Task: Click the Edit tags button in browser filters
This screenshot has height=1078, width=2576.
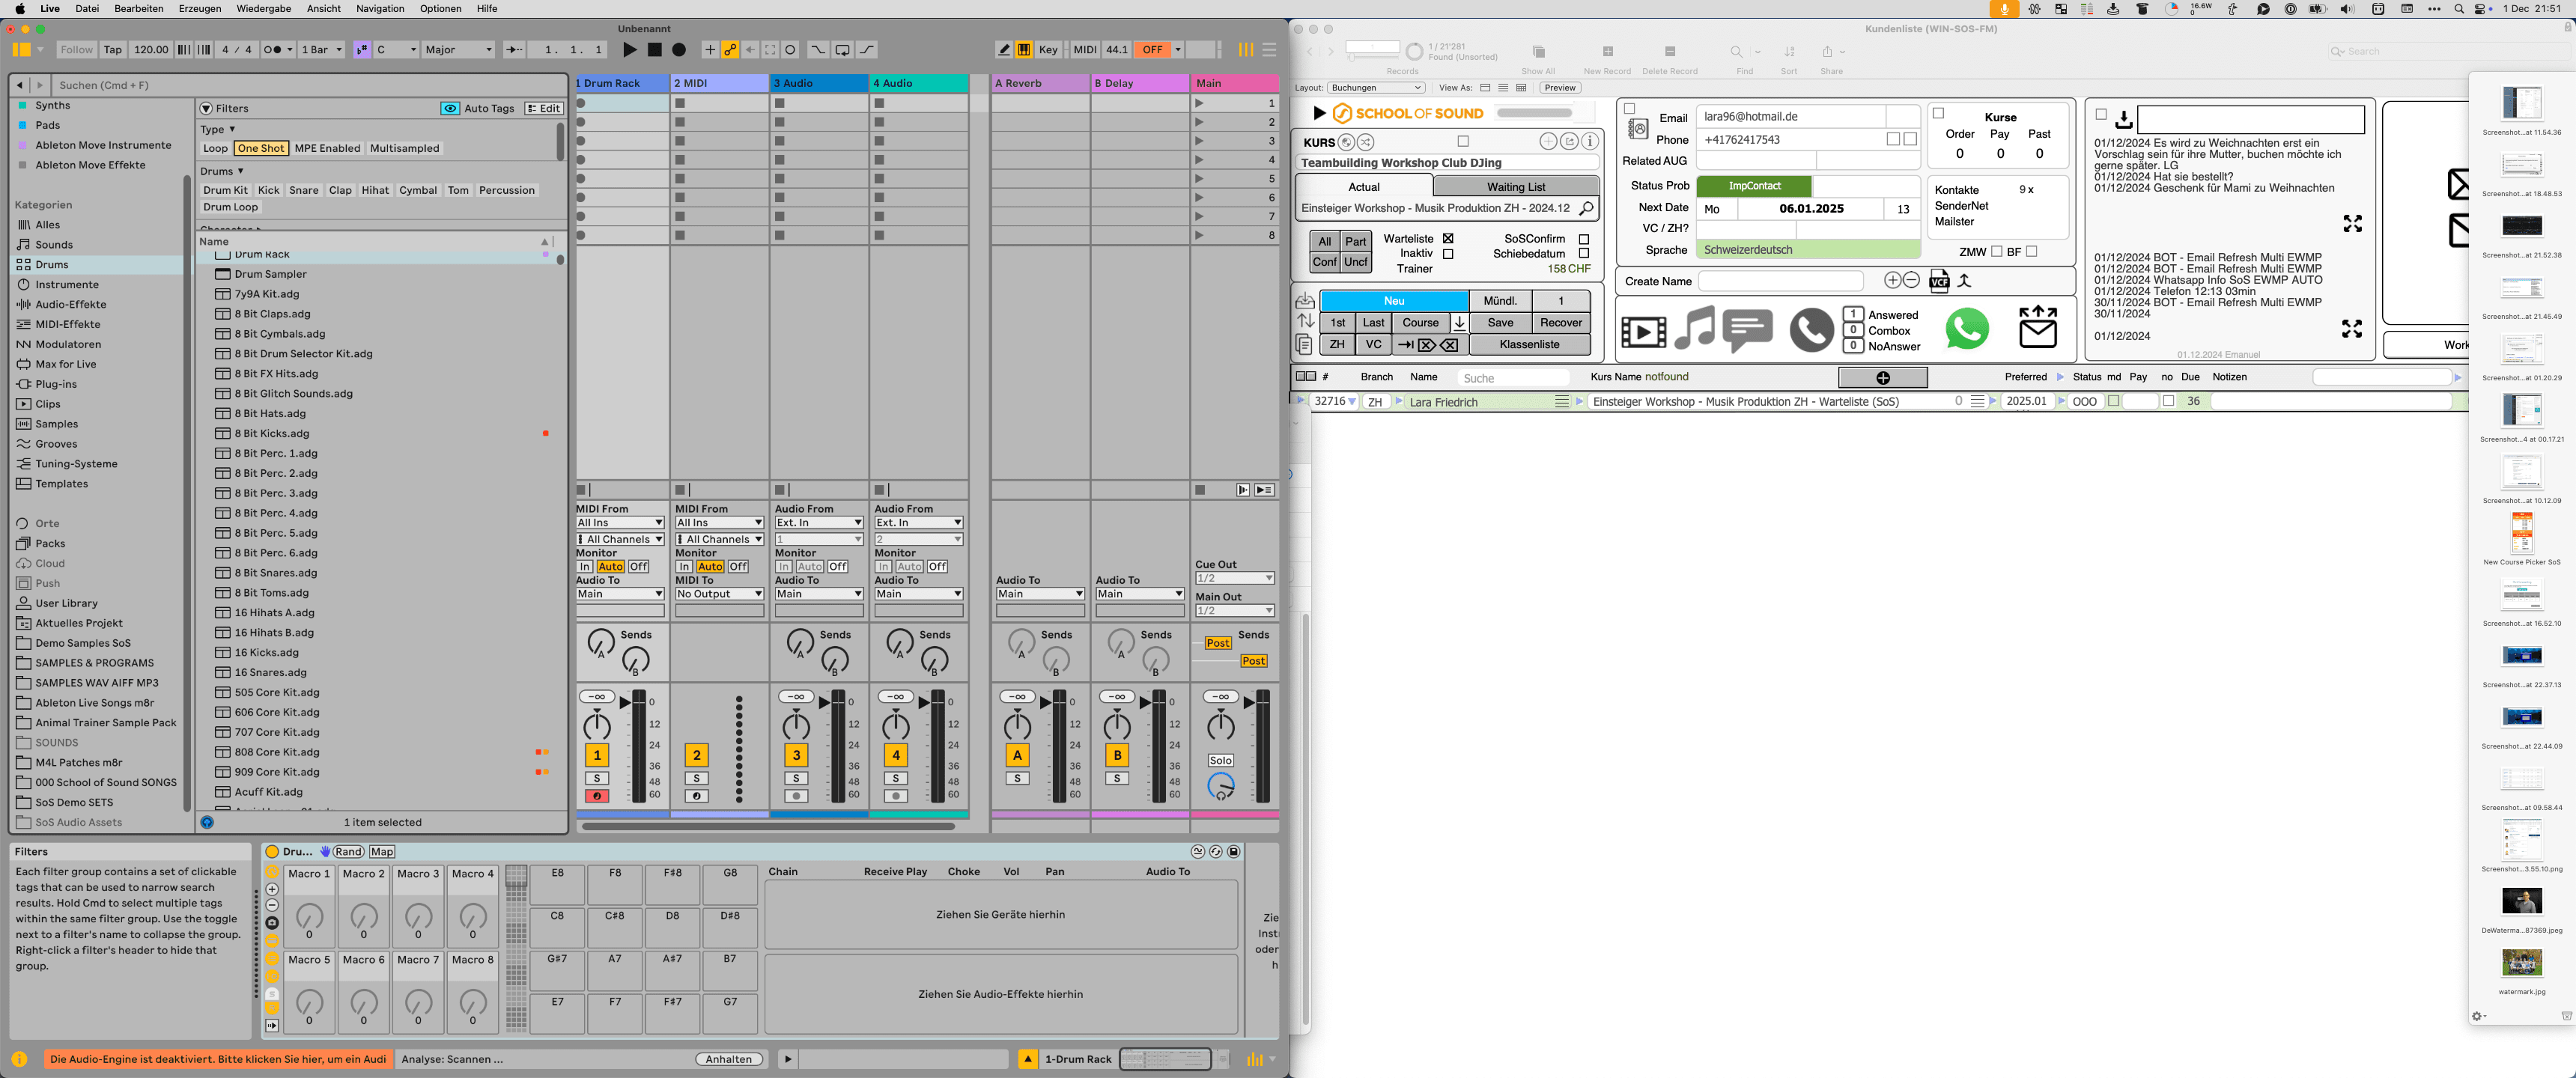Action: (x=544, y=108)
